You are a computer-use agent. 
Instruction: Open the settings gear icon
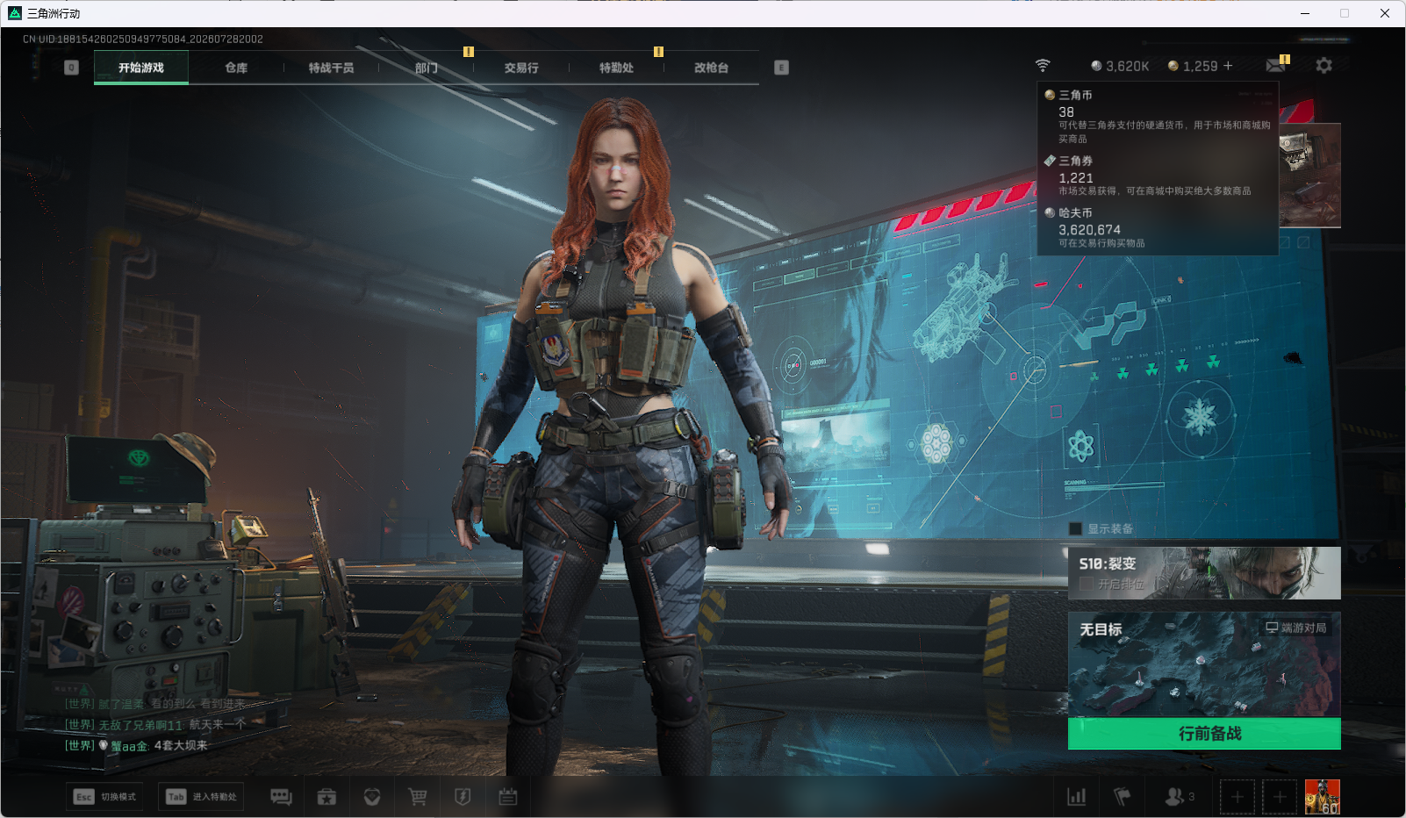pyautogui.click(x=1324, y=66)
